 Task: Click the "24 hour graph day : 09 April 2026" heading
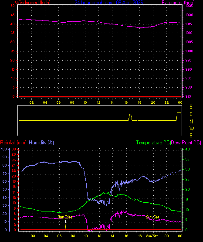click(109, 3)
